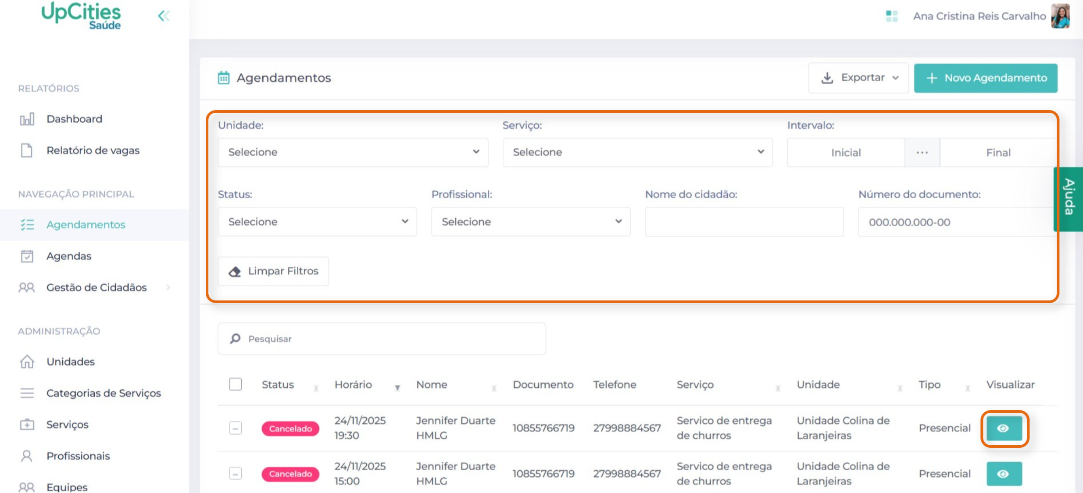Open the Serviço filter dropdown
Screen dimensions: 1083x493
pos(638,152)
